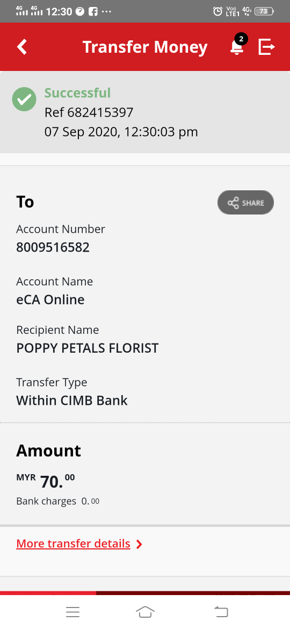Tap the Facebook icon in status bar

[x=93, y=12]
